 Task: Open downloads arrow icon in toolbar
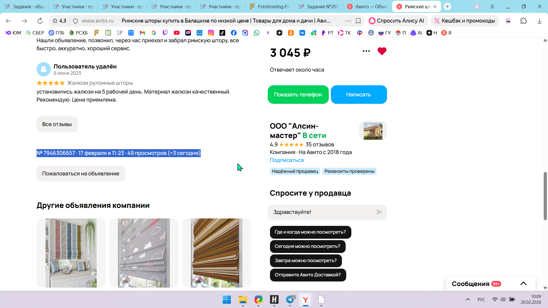539,21
